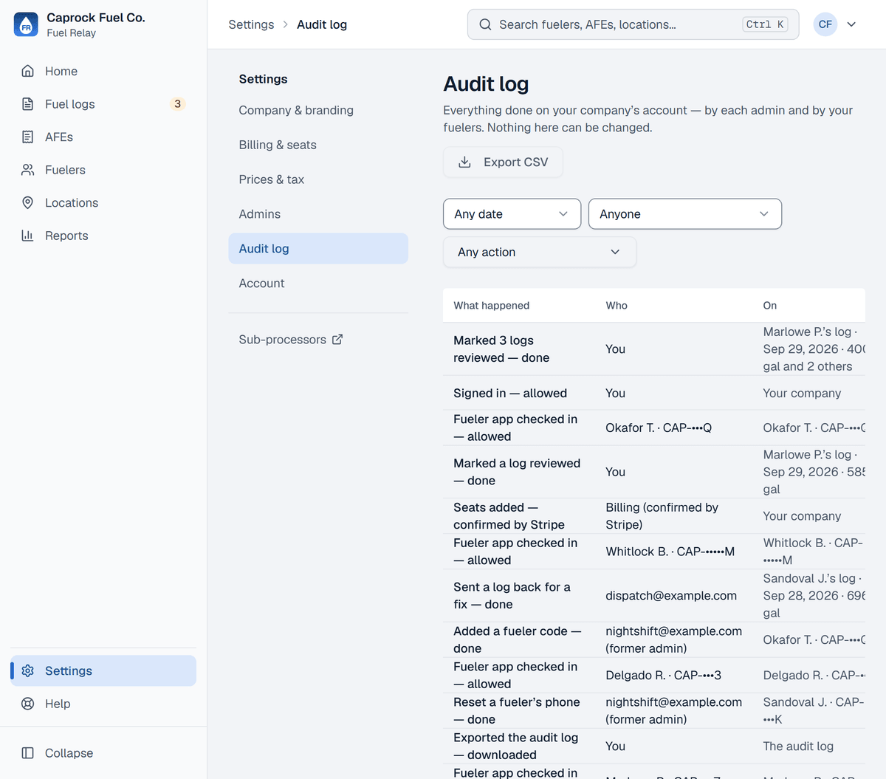This screenshot has width=886, height=779.
Task: Click 'Delgado R. · CAP-•••3' in Who column
Action: tap(663, 675)
